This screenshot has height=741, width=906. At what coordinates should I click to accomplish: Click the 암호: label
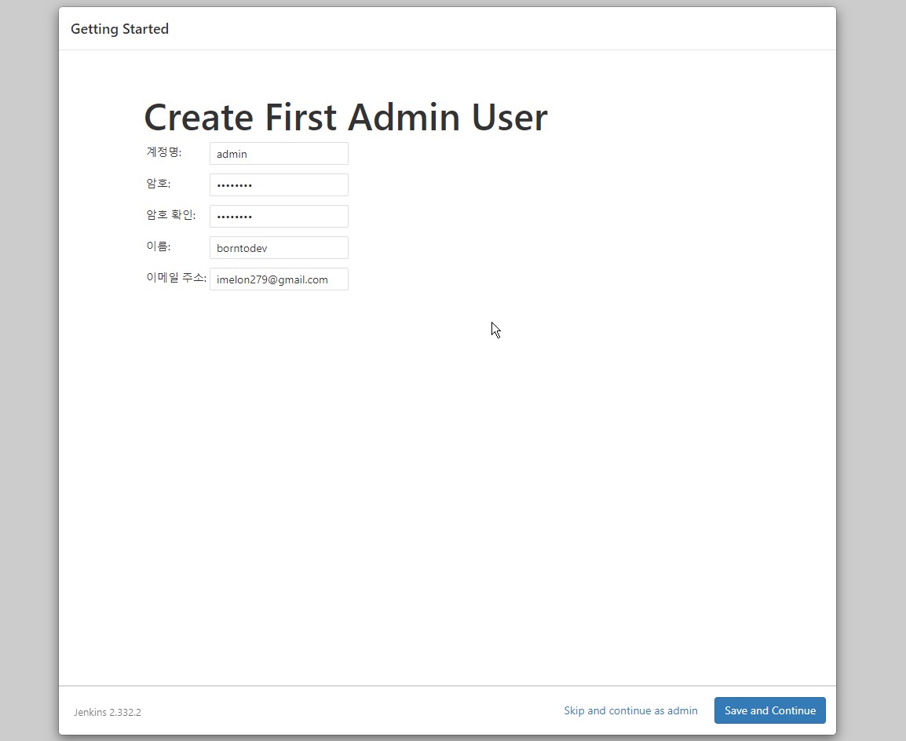[x=159, y=184]
